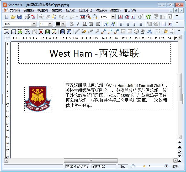The width and height of the screenshot is (186, 172).
Task: Click the magnifier zoom tool icon
Action: (x=95, y=17)
